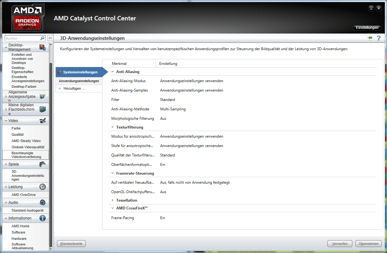Viewport: 387px width, 253px height.
Task: Open Erstellen und Anordnen von Desktops
Action: click(x=22, y=59)
